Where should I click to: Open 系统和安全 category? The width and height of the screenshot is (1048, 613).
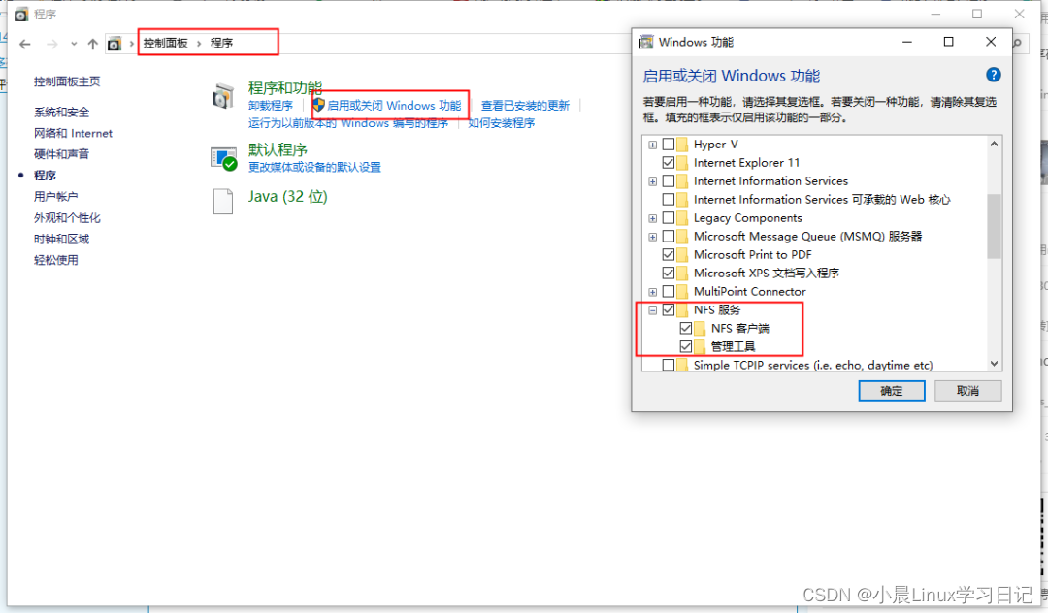coord(61,113)
